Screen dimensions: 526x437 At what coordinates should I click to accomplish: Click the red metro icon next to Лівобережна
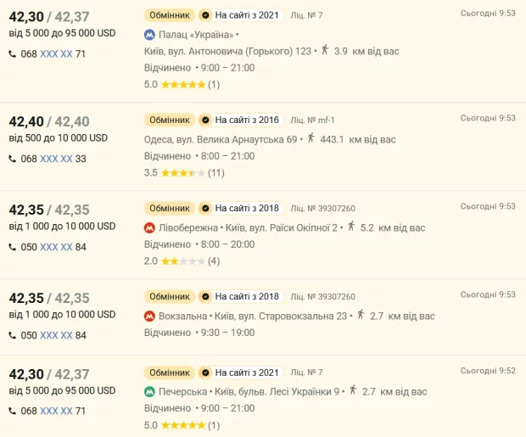point(150,228)
